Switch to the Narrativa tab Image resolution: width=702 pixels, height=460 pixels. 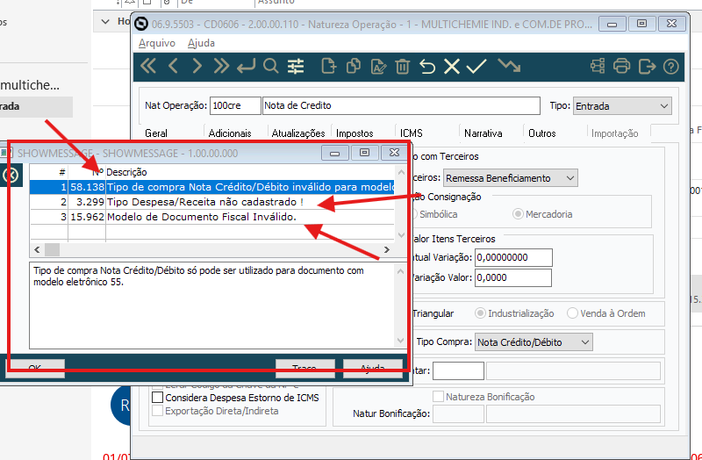(484, 133)
